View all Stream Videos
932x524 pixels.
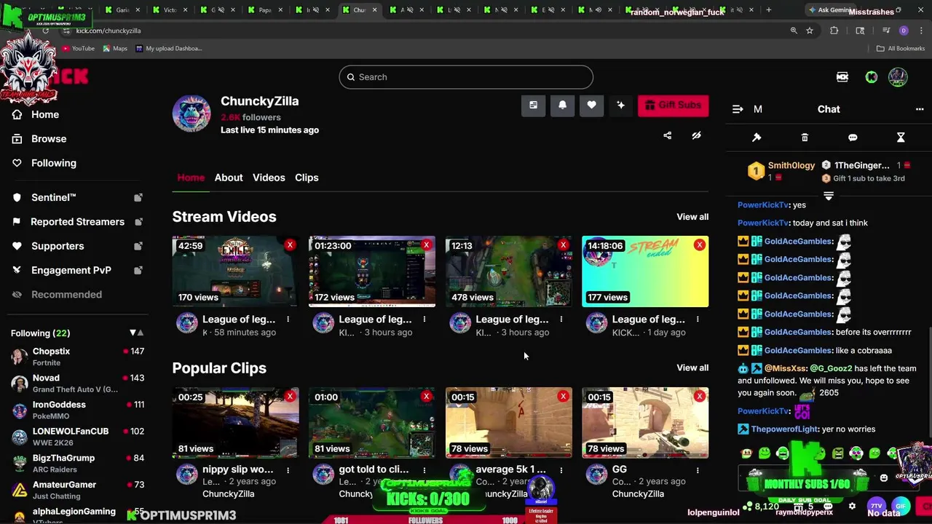(692, 217)
